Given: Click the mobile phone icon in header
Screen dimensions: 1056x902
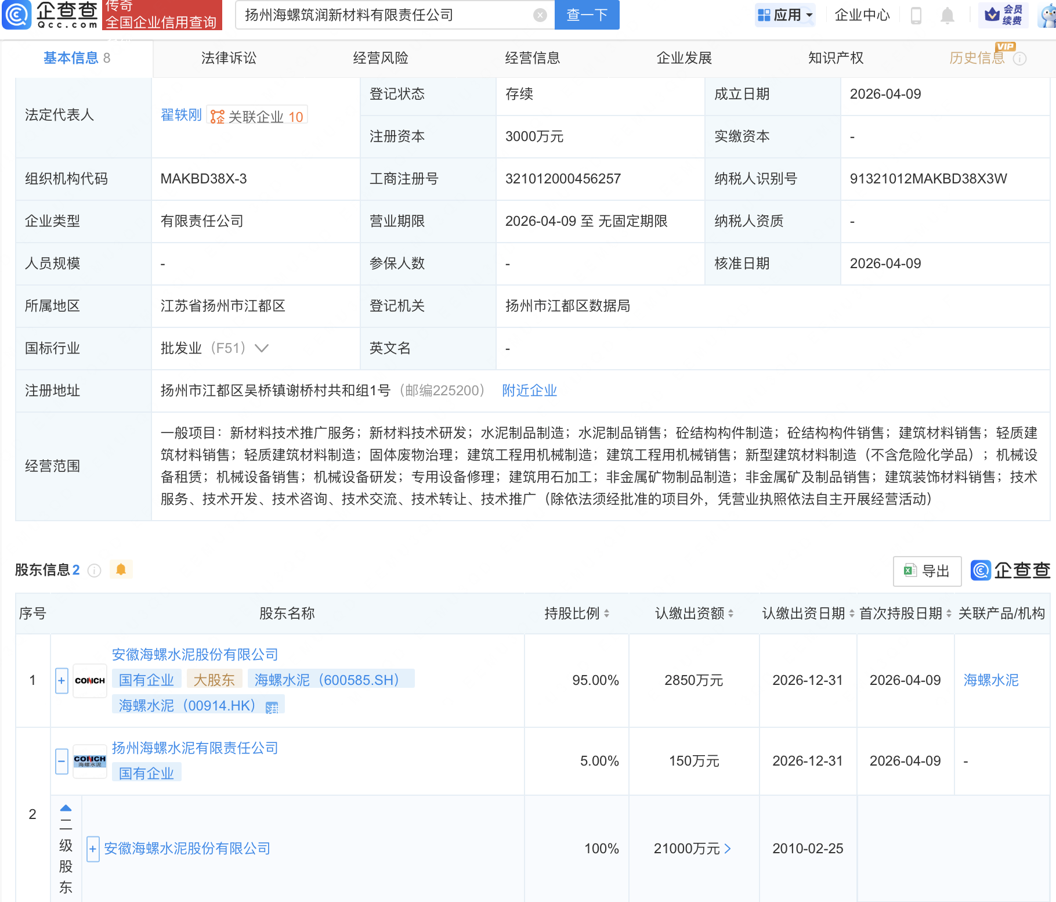Looking at the screenshot, I should pyautogui.click(x=916, y=15).
